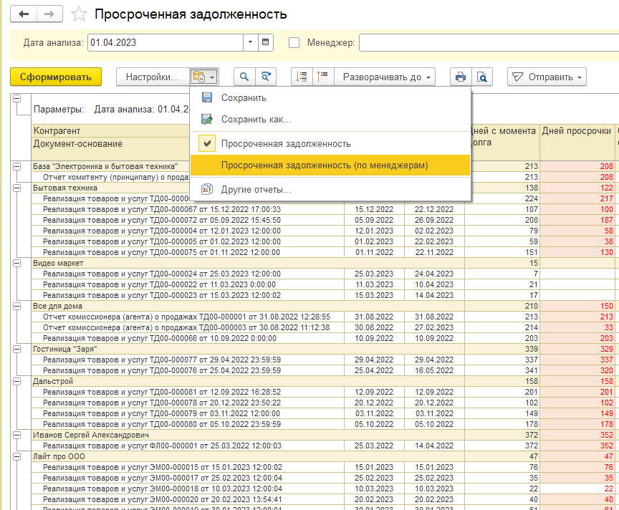Collapse the База "Электроника и бытовая техника" group
619x510 pixels.
17,167
